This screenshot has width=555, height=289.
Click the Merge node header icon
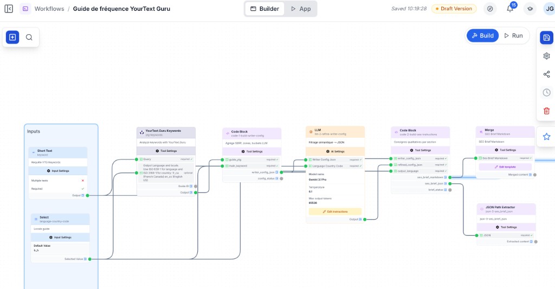click(x=481, y=132)
